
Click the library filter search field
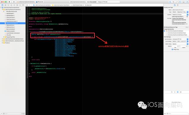click(x=177, y=114)
